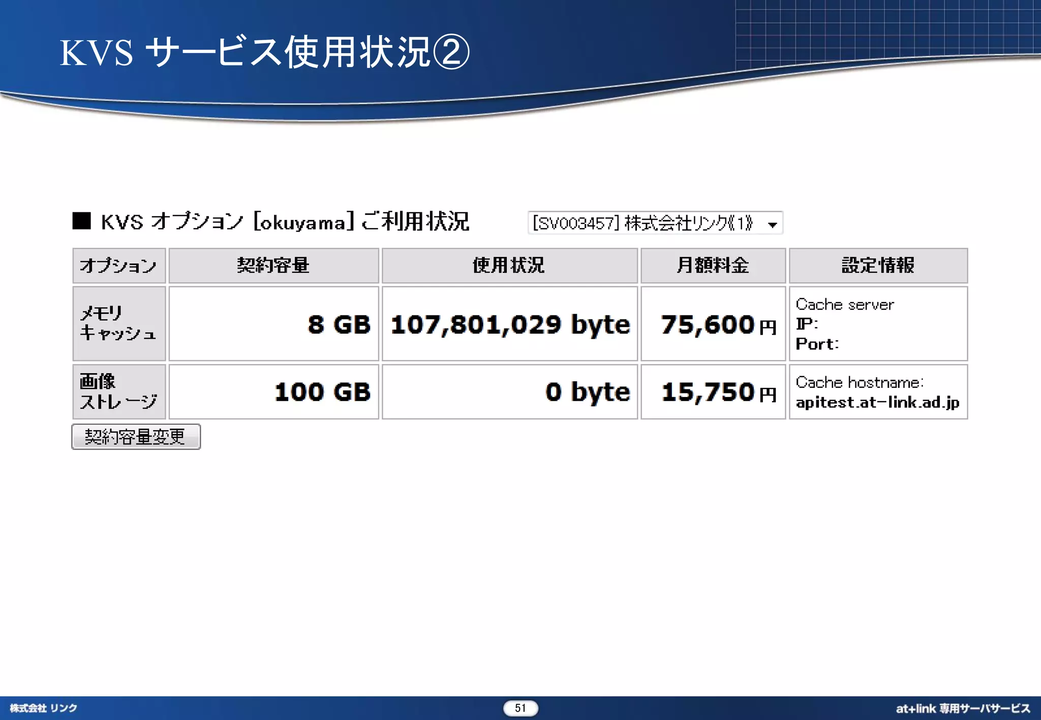
Task: Click the 8 GB capacity cell
Action: [273, 323]
